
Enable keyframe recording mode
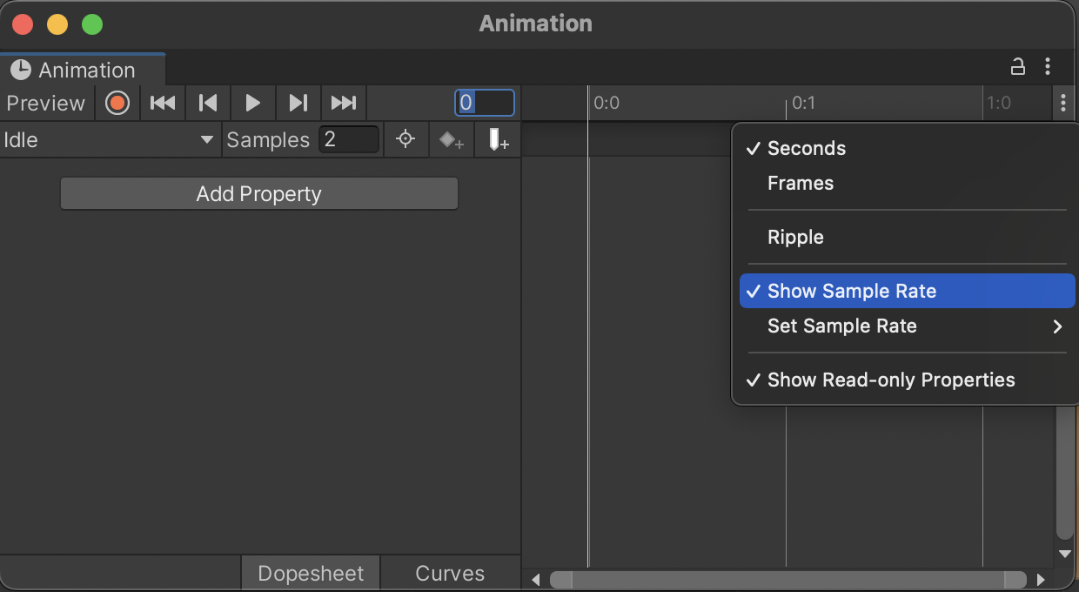(x=117, y=103)
